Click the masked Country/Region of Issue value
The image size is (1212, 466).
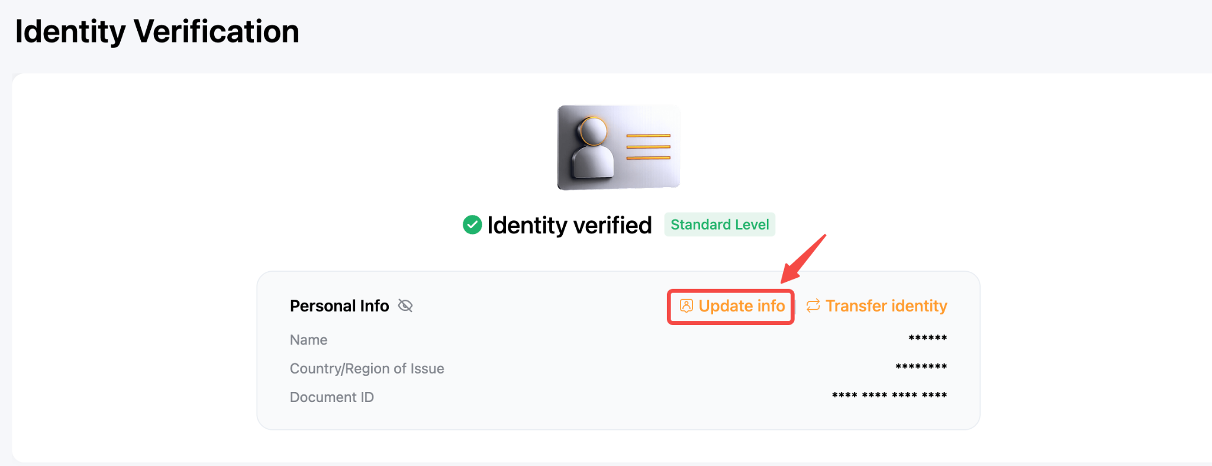(x=921, y=367)
